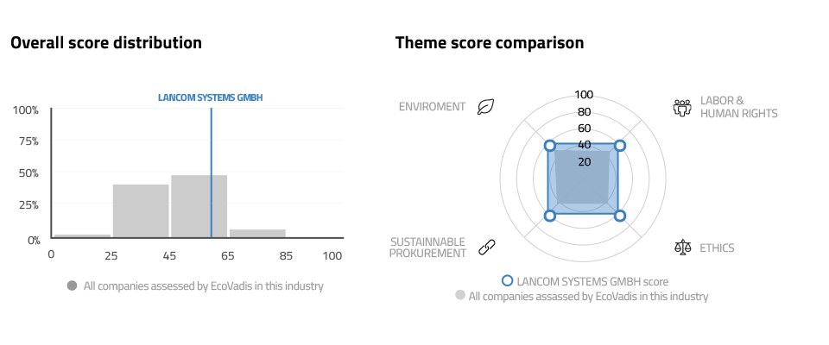Select the Sustainable Procurement radar data point
Viewport: 829px width, 345px height.
click(x=550, y=216)
